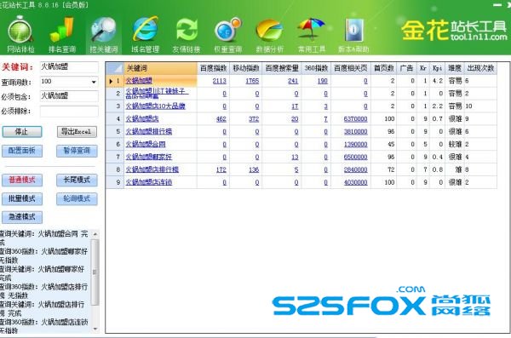Open keyword link 火锅加盟店10大品牌
The height and width of the screenshot is (338, 511).
[156, 106]
